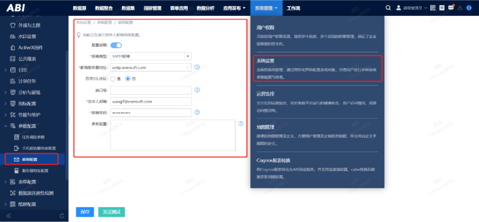Click the orange warning triangle icon

coord(460,8)
